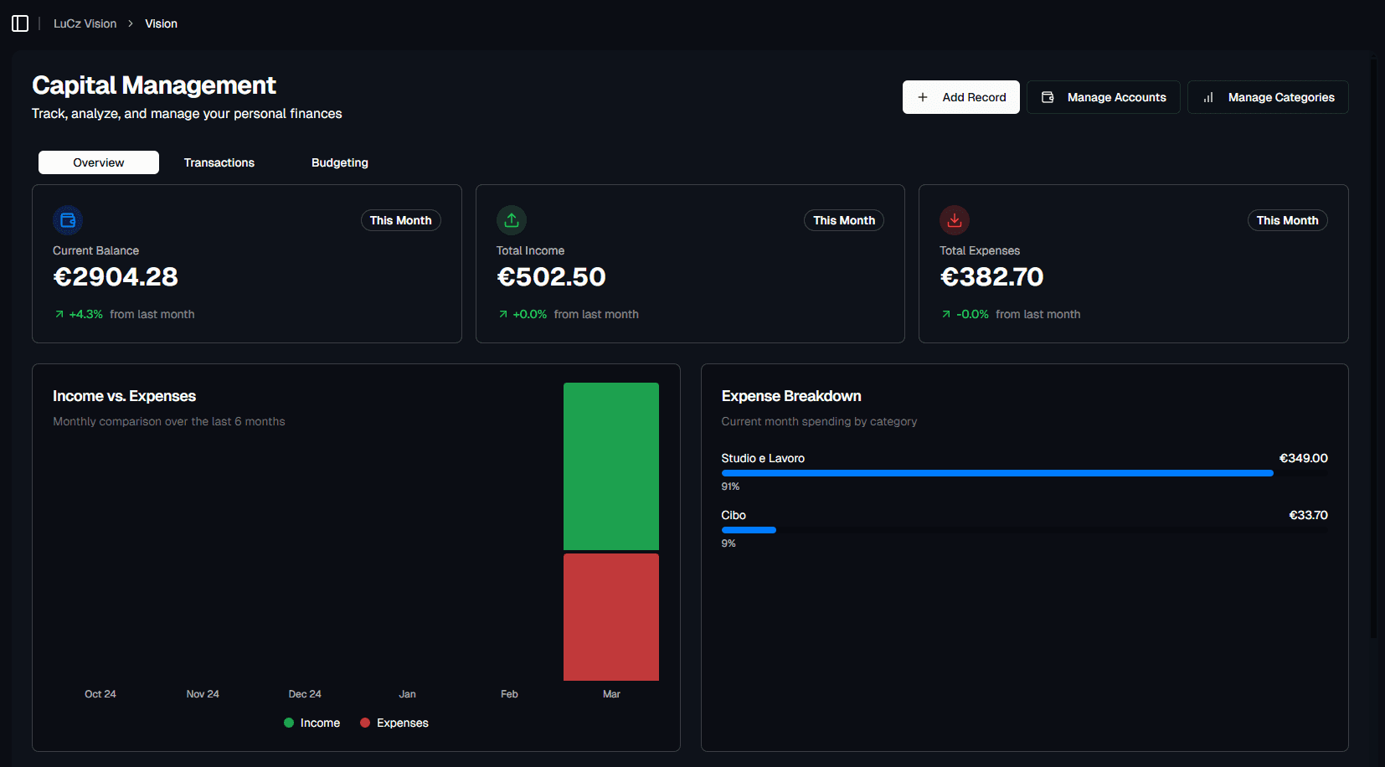
Task: Click the +4.3% change text
Action: coord(85,314)
